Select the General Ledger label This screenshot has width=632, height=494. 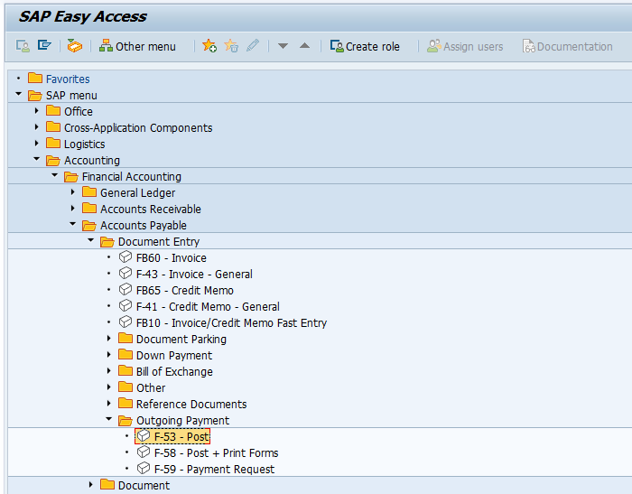tap(138, 192)
